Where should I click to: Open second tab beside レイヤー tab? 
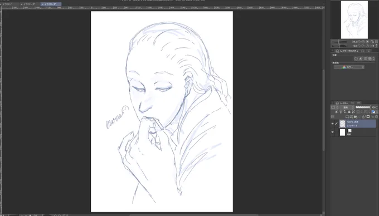coord(352,103)
